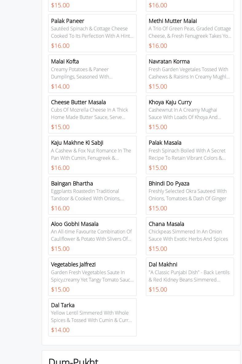Image resolution: width=242 pixels, height=364 pixels.
Task: Open the Methi Mutter Malai dish card
Action: (x=173, y=21)
